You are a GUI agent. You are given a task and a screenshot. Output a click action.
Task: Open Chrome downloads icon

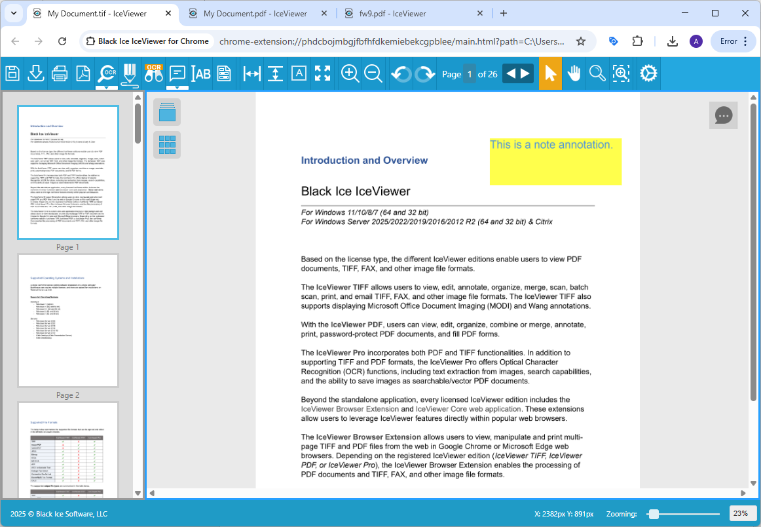[x=672, y=41]
